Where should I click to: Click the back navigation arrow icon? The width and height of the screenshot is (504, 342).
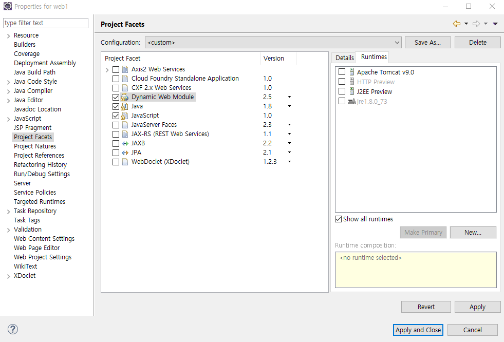(456, 24)
